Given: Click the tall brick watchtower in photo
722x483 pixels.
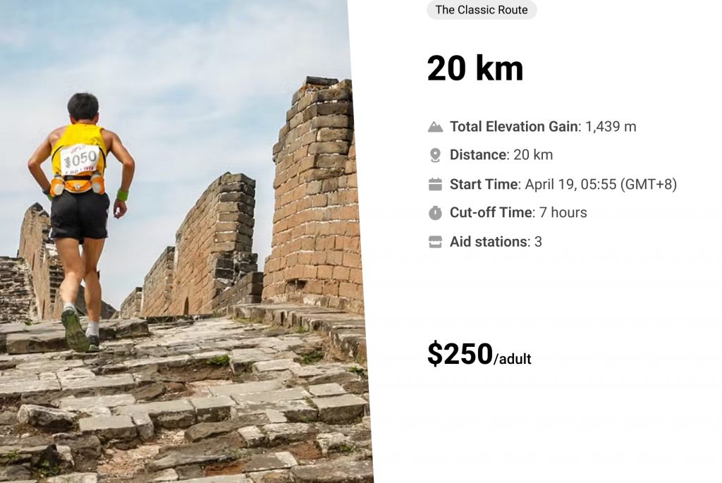Looking at the screenshot, I should pos(313,193).
